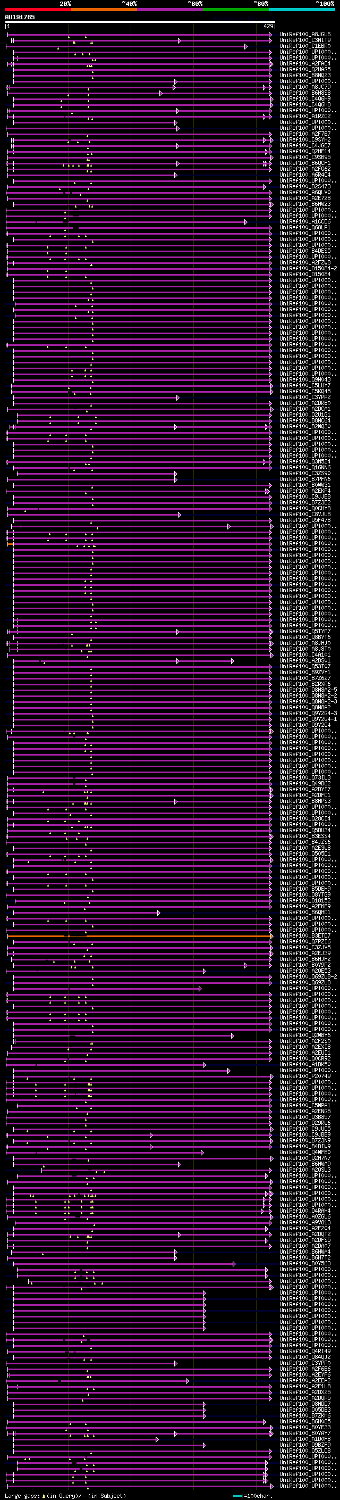Pick hit label UniRef100_B3ESS4
The height and width of the screenshot is (1500, 340).
[x=305, y=837]
